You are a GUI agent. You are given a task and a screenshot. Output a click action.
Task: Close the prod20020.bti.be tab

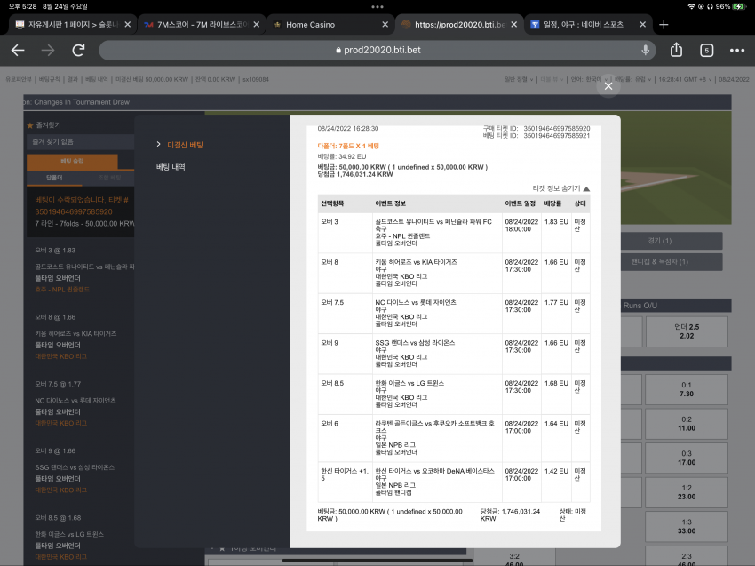coord(513,25)
